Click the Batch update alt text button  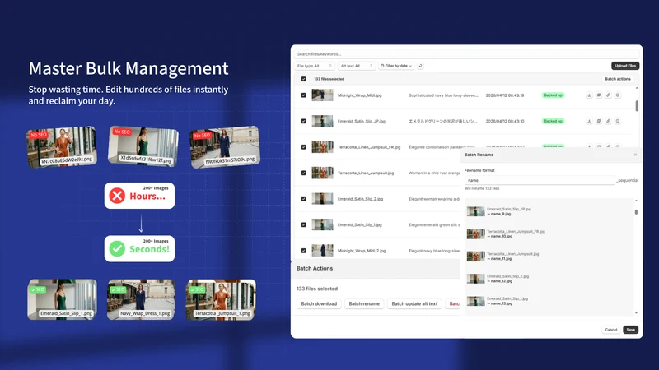[414, 303]
